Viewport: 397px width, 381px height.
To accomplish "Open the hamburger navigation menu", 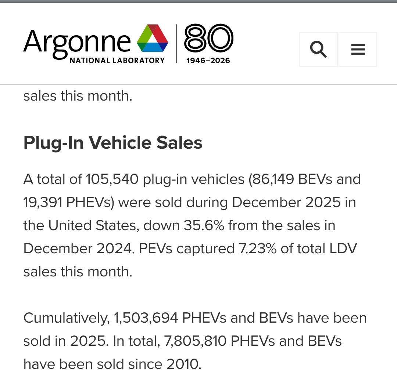I will (x=358, y=50).
